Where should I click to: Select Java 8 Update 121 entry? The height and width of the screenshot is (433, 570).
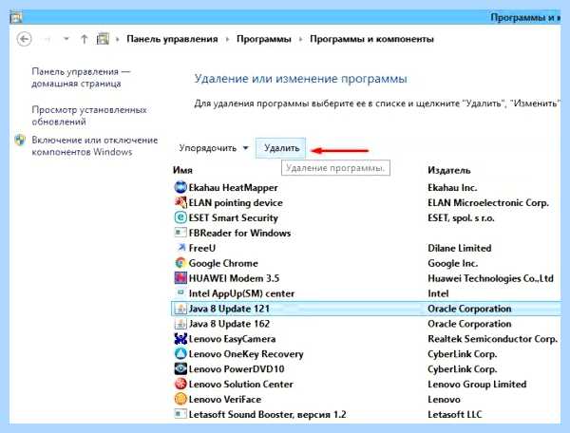[x=229, y=309]
